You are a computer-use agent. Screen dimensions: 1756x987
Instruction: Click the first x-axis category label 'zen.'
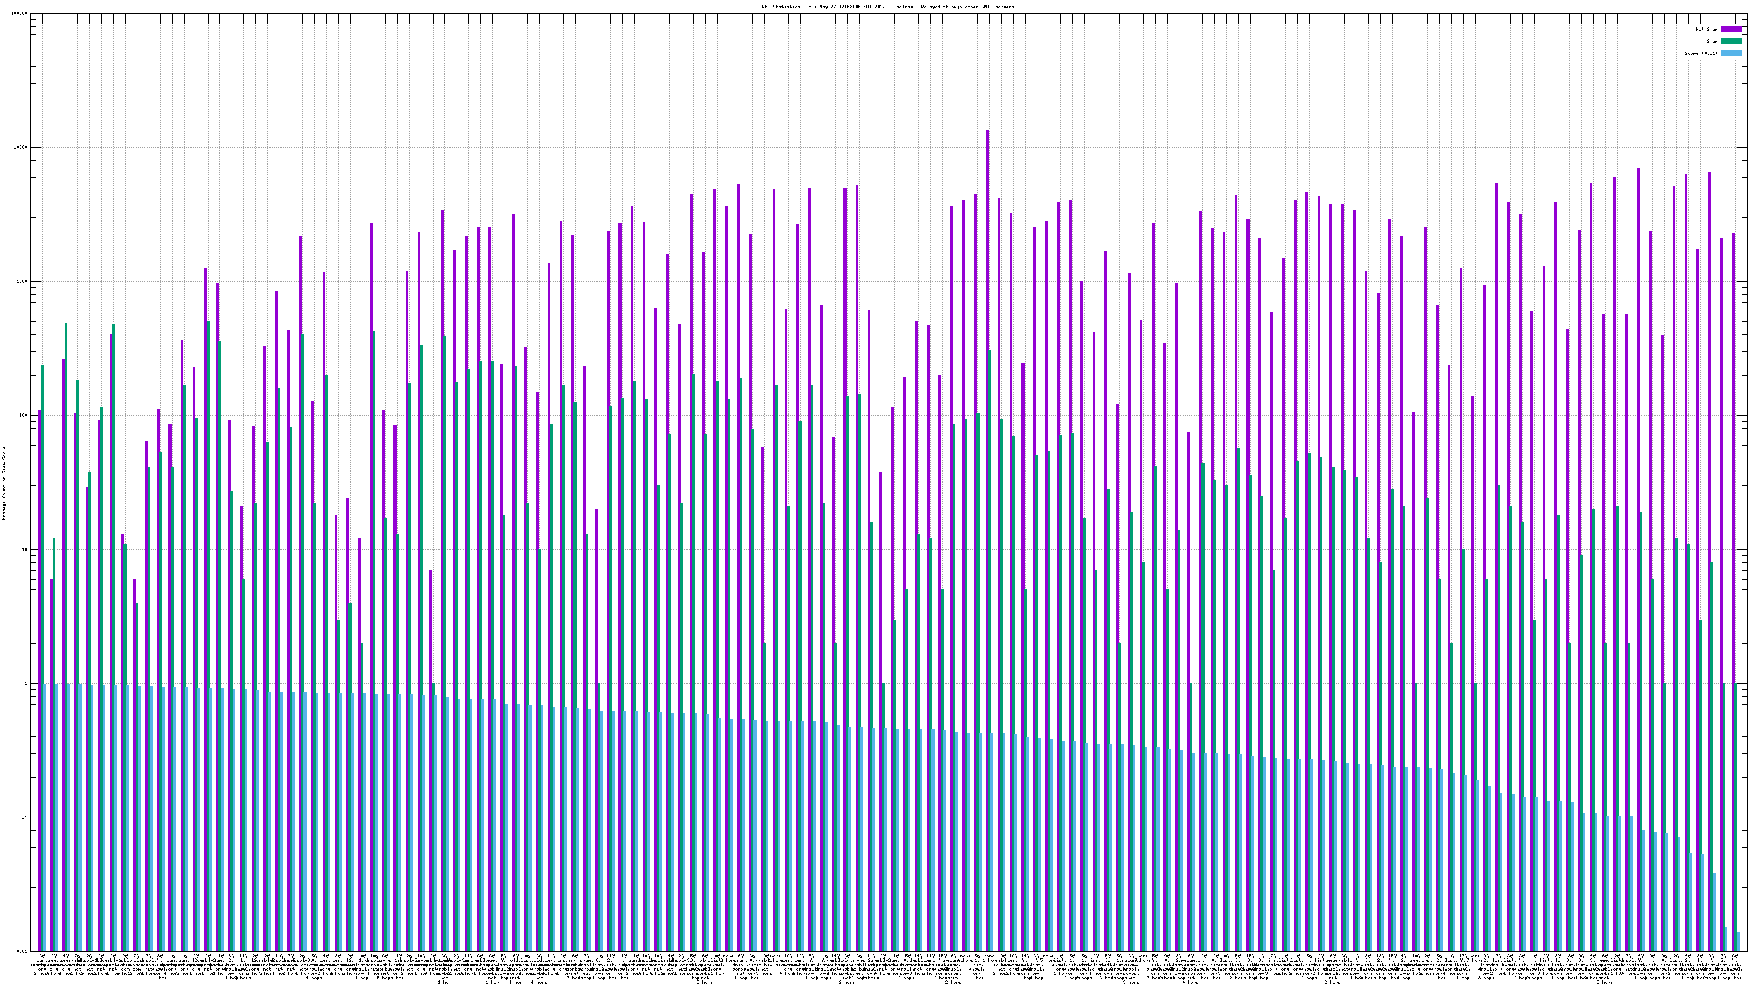41,961
